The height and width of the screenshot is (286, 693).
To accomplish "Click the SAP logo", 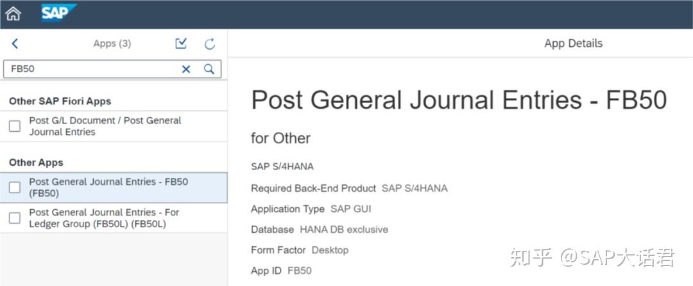I will tap(59, 13).
